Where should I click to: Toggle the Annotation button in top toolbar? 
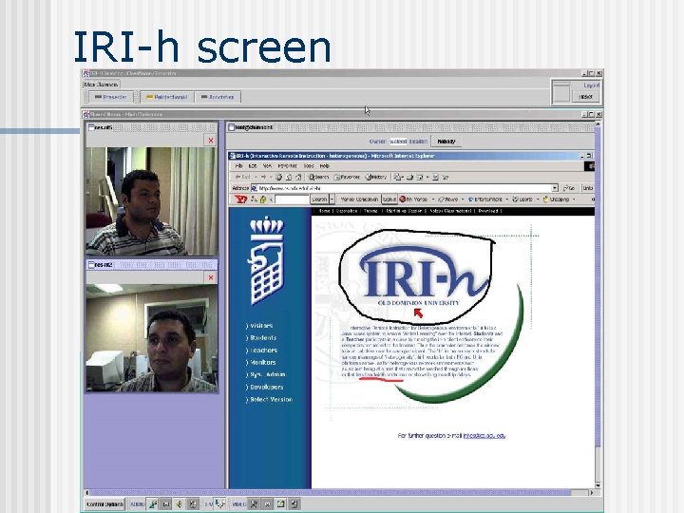pyautogui.click(x=218, y=97)
